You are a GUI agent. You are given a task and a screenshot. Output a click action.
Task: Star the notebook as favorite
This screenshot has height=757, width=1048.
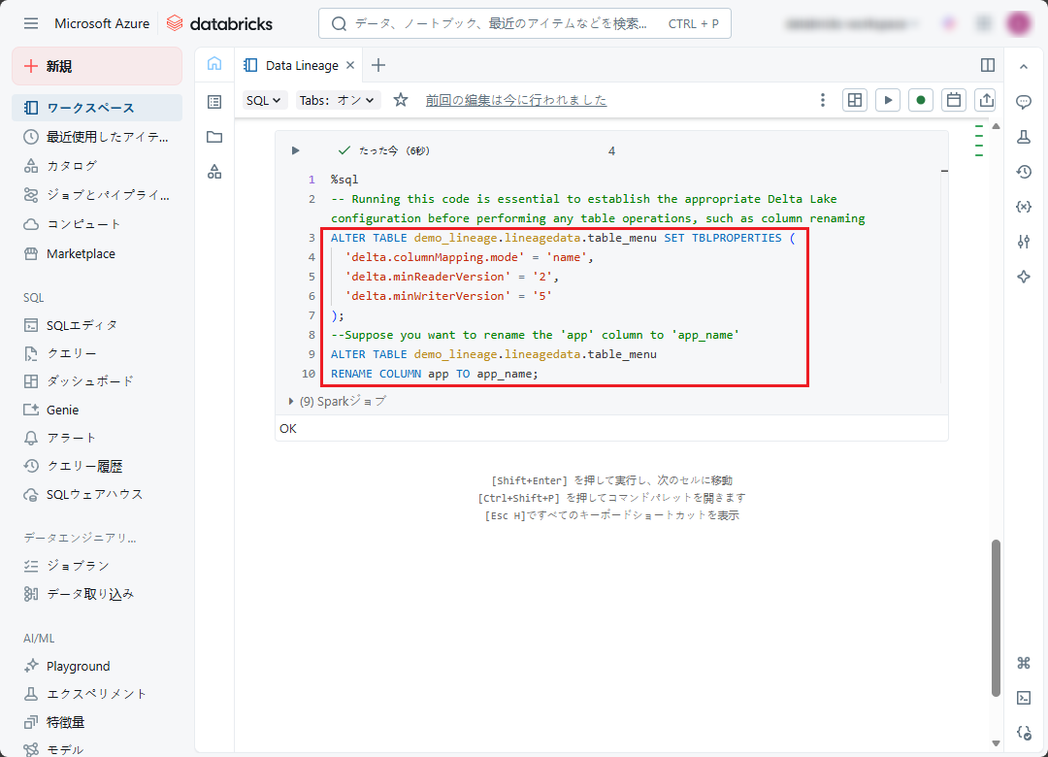pyautogui.click(x=401, y=100)
